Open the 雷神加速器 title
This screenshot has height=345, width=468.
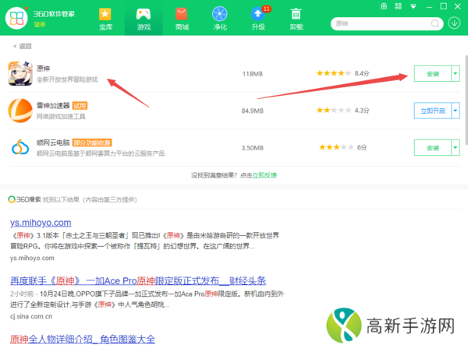53,105
